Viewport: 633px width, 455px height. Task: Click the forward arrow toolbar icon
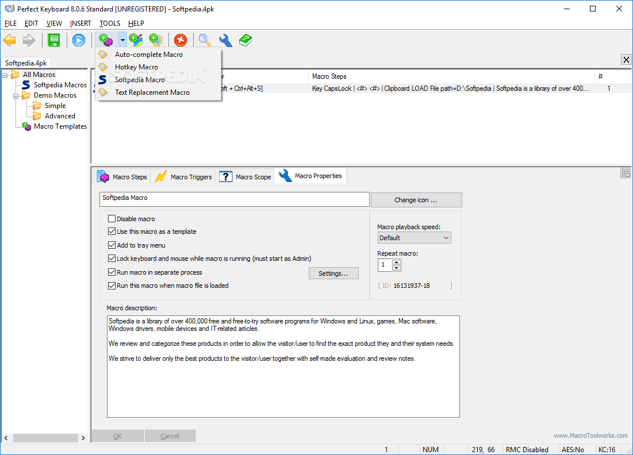click(x=29, y=40)
